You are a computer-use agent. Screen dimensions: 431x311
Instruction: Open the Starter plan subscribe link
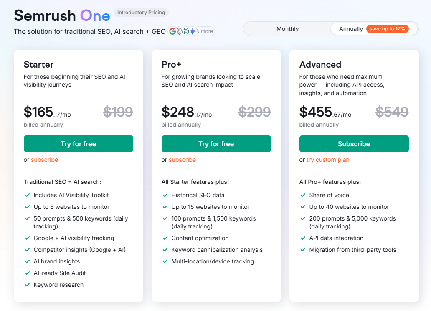(x=44, y=160)
